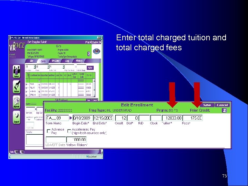Tick small Advance Pay checkbox in browser window

click(27, 118)
